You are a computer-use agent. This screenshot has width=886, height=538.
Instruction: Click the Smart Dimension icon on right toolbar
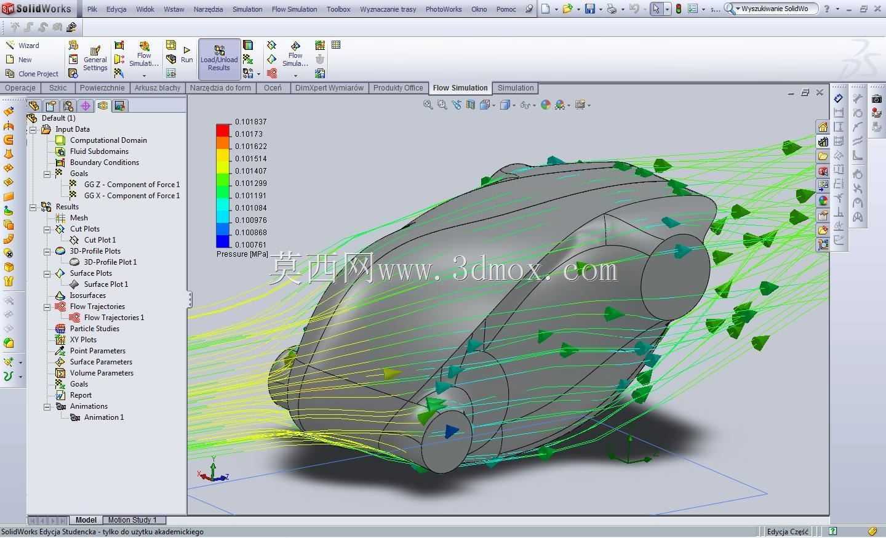click(x=838, y=98)
